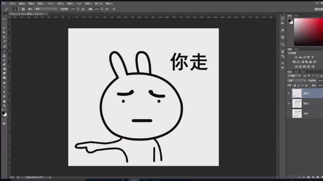This screenshot has width=323, height=181.
Task: Select the Dodge tool
Action: tap(4, 78)
